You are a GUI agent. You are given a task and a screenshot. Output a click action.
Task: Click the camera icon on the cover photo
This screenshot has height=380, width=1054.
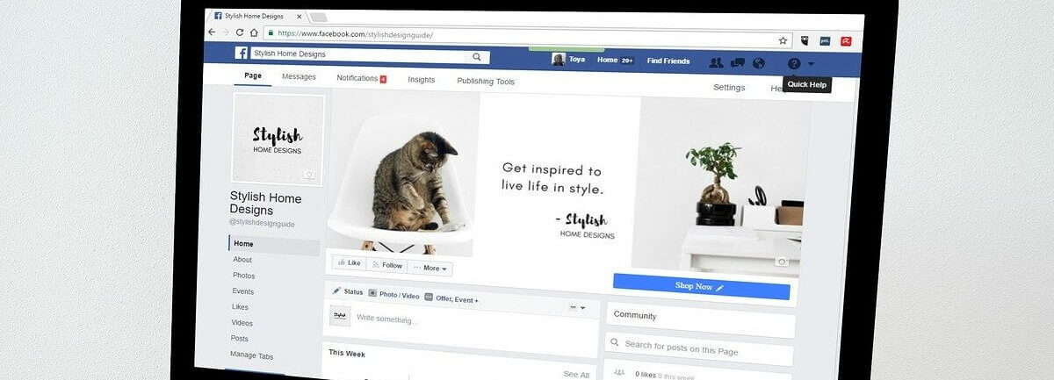pos(782,262)
